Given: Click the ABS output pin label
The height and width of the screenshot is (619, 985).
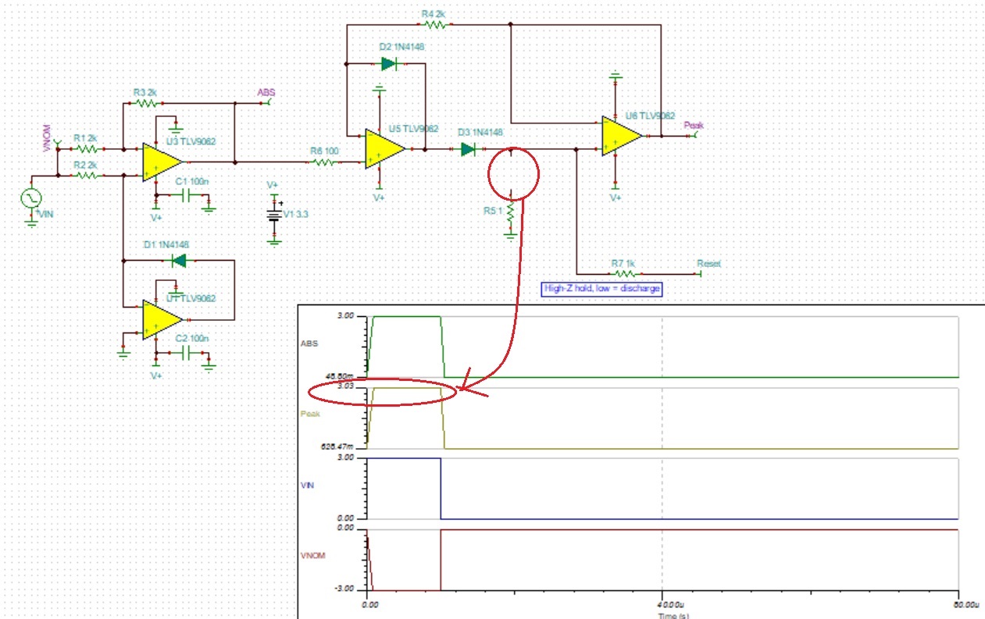Looking at the screenshot, I should [266, 92].
